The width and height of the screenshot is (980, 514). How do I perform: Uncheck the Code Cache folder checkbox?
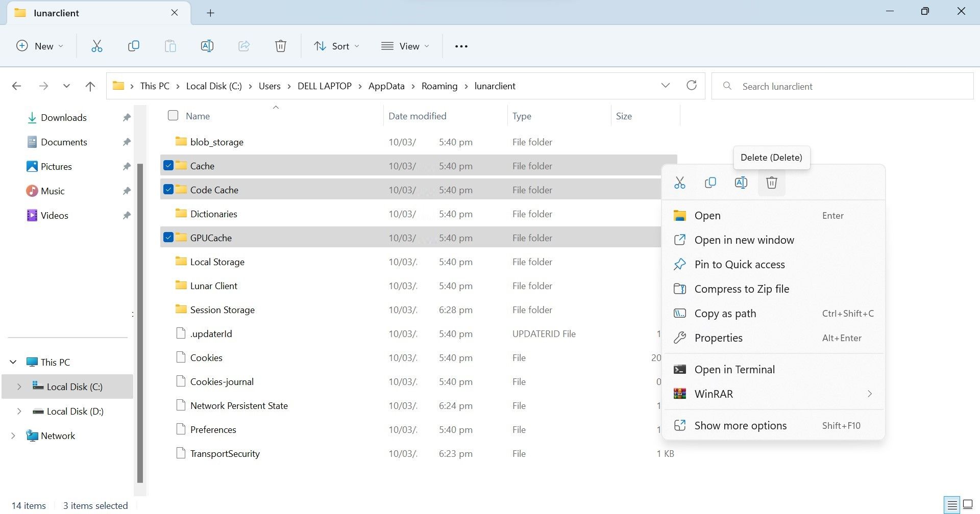pyautogui.click(x=168, y=189)
